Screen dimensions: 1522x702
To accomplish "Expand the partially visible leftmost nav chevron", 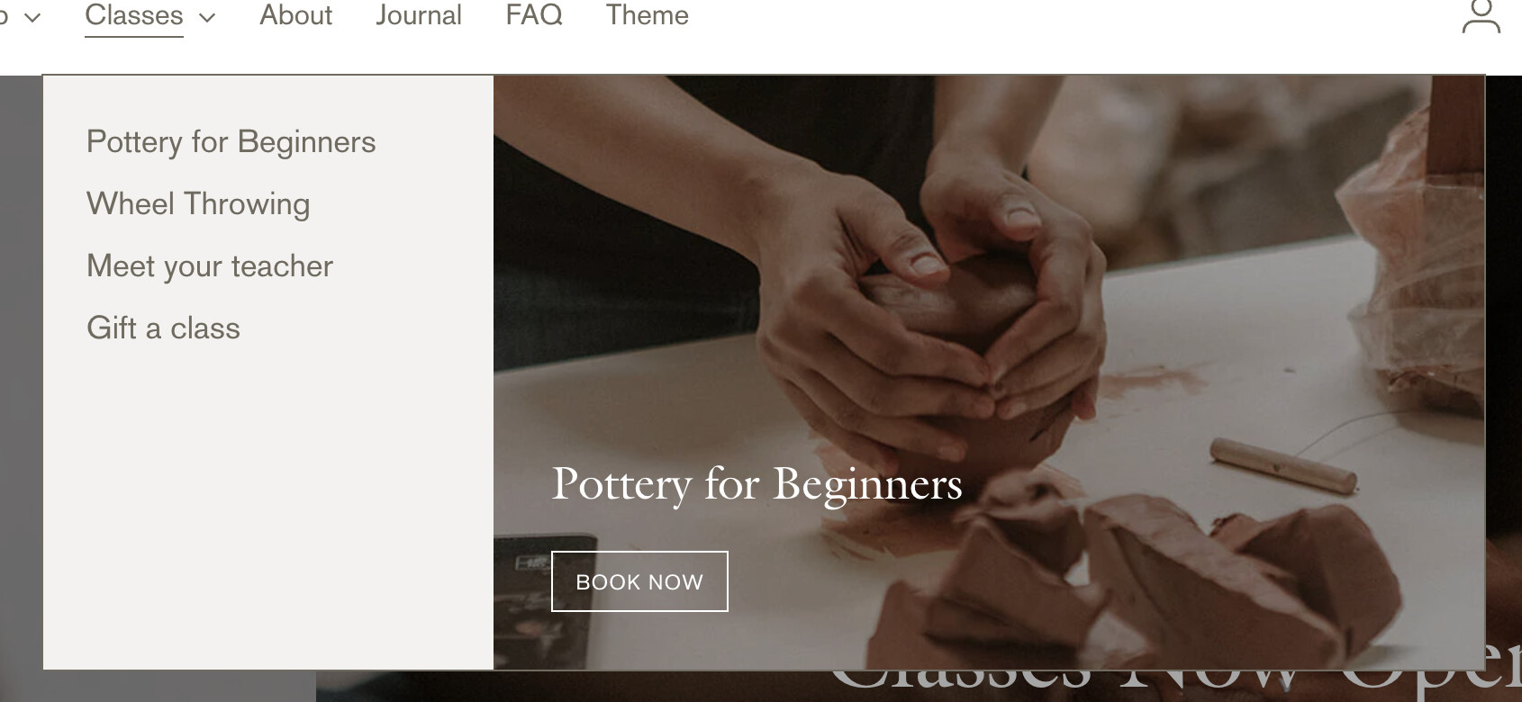I will (x=32, y=17).
